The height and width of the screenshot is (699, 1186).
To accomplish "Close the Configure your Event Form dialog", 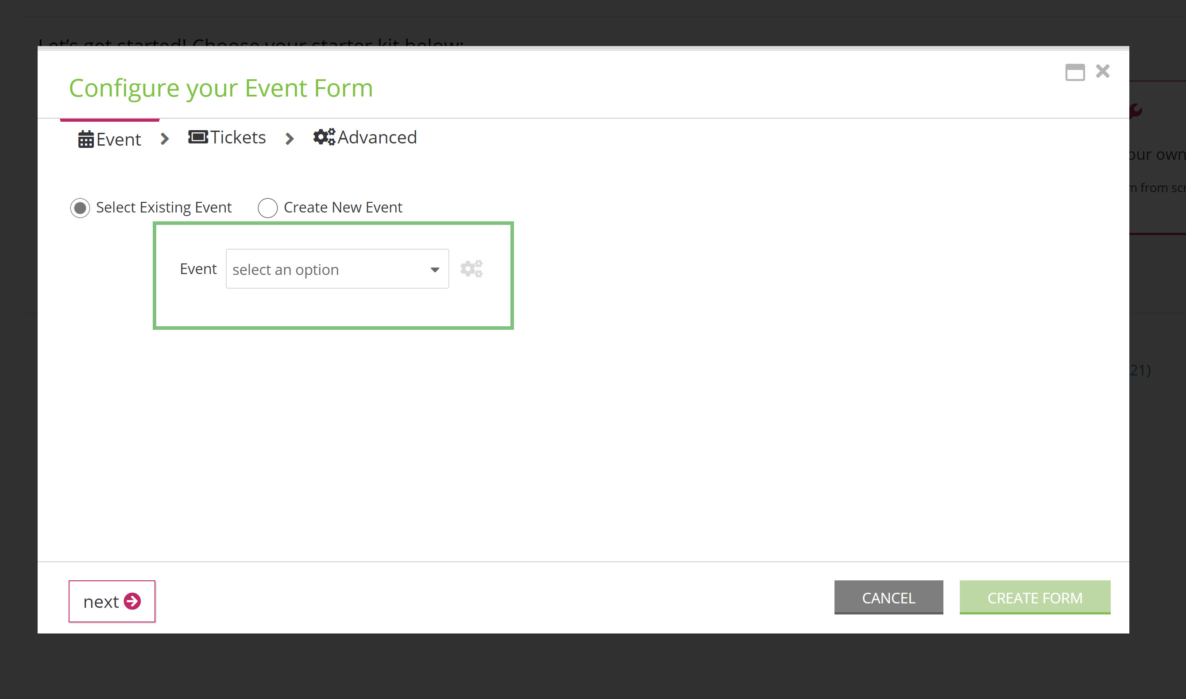I will [1103, 71].
